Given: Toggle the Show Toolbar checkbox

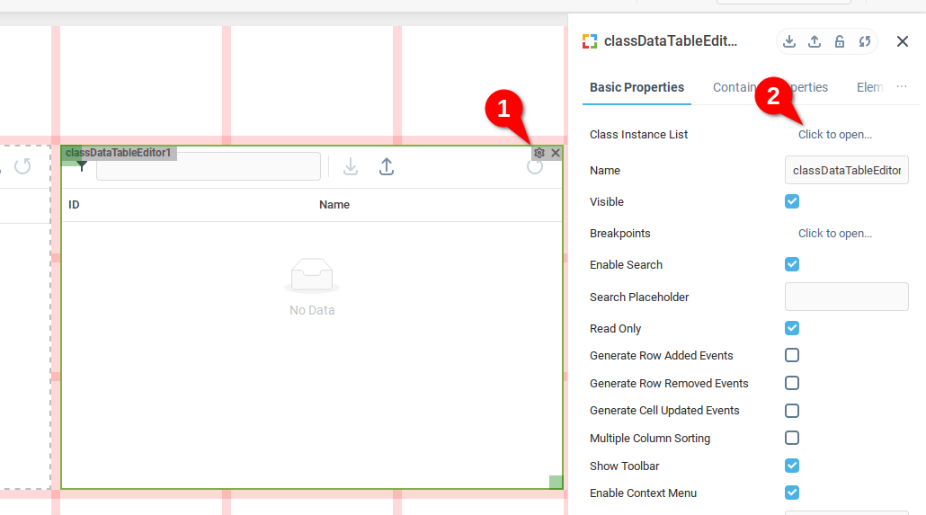Looking at the screenshot, I should point(792,466).
